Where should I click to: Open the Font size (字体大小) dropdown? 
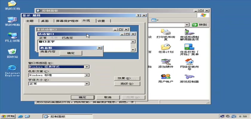pos(87,84)
